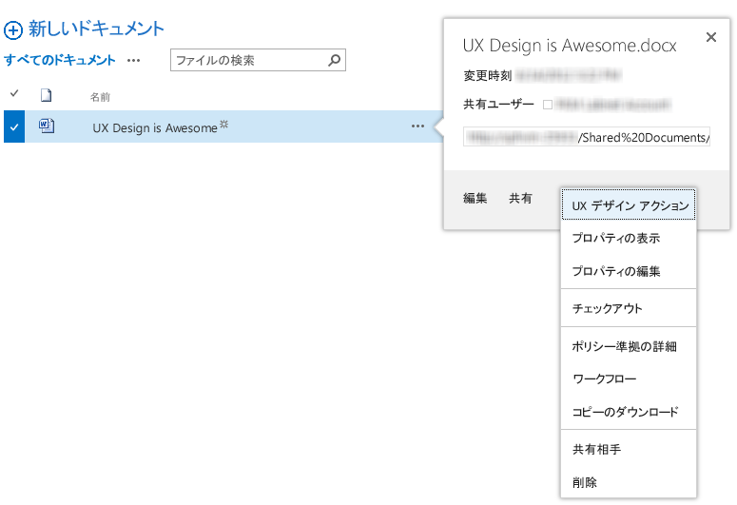Viewport: 737px width, 505px height.
Task: Toggle the 共有ユーザー checkbox
Action: (x=548, y=105)
